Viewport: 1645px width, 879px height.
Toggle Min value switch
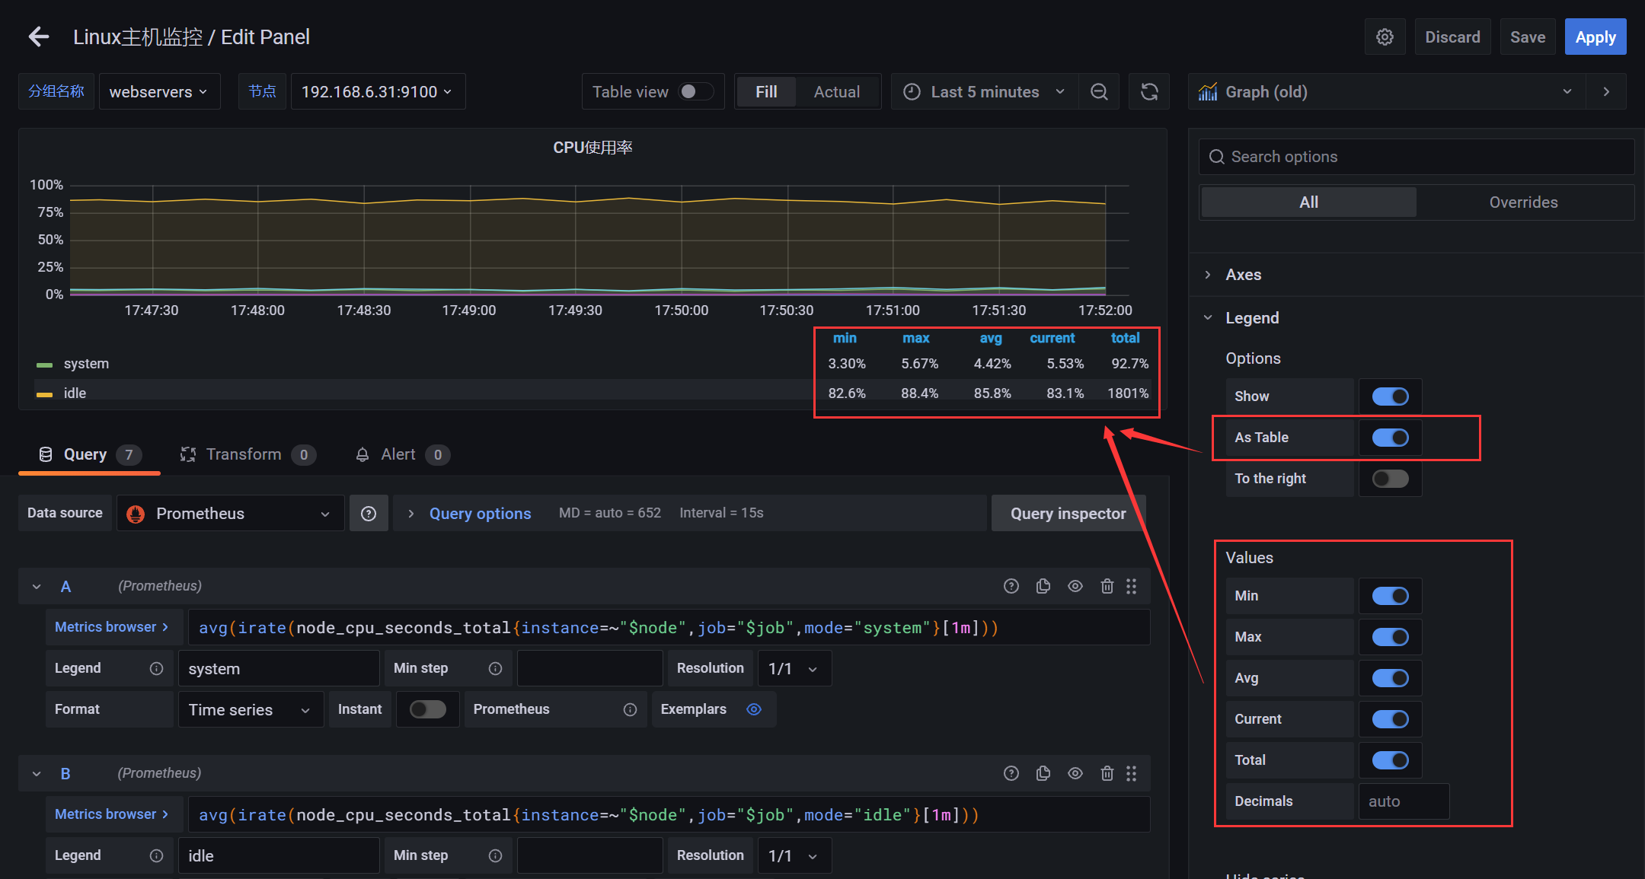[x=1390, y=596]
